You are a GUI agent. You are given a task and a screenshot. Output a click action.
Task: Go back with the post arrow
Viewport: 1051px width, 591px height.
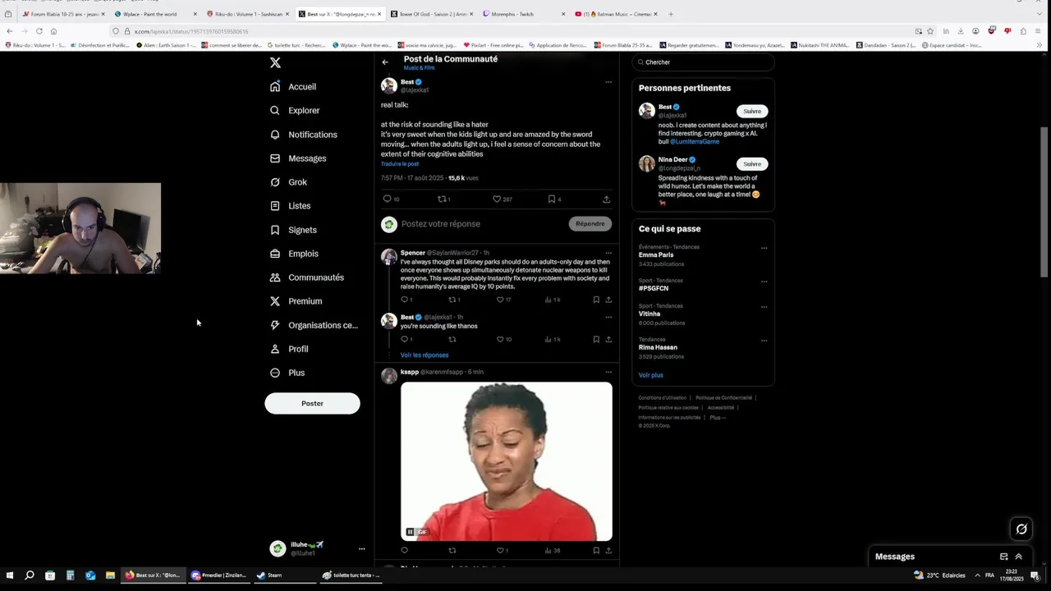(x=385, y=62)
